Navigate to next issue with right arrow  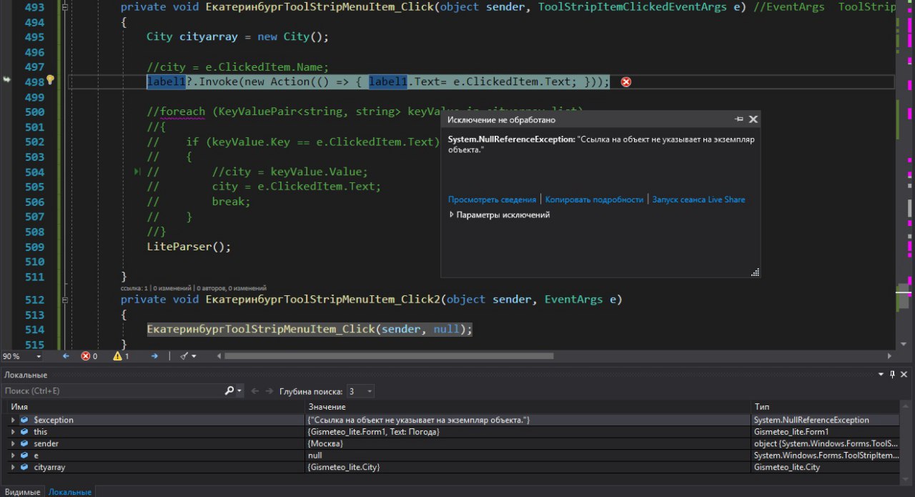pyautogui.click(x=153, y=355)
